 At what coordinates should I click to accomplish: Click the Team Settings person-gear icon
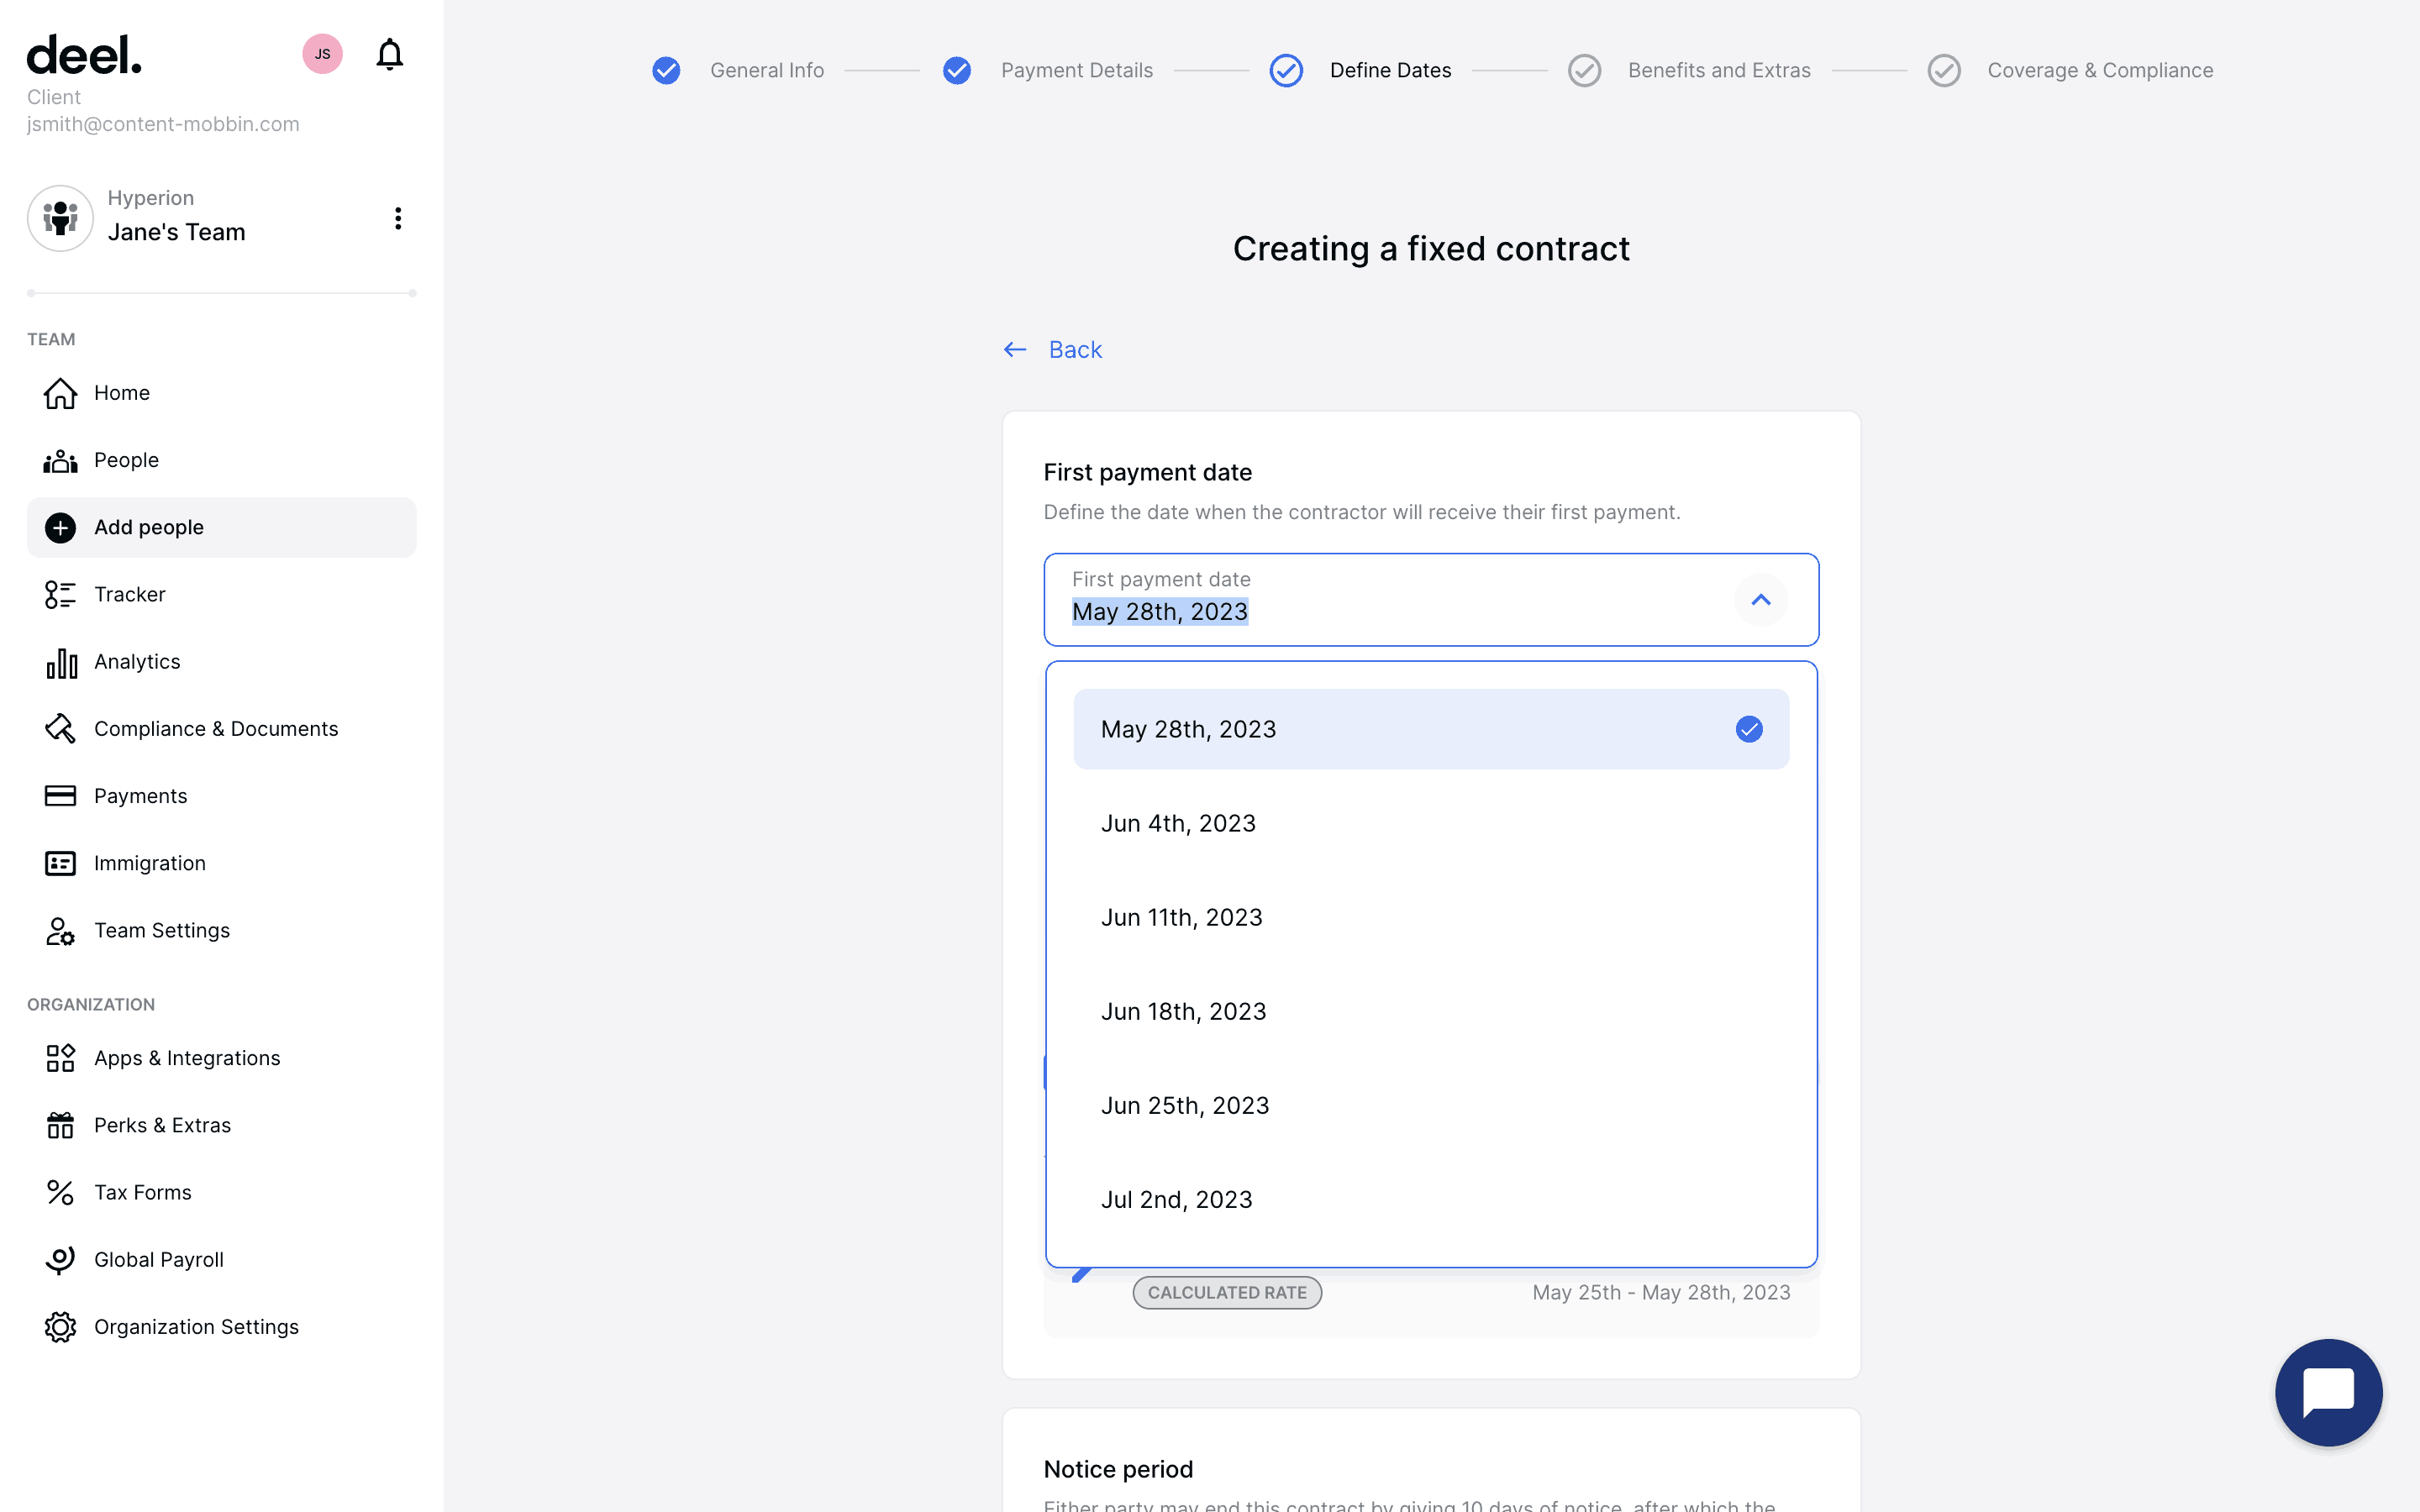point(60,931)
